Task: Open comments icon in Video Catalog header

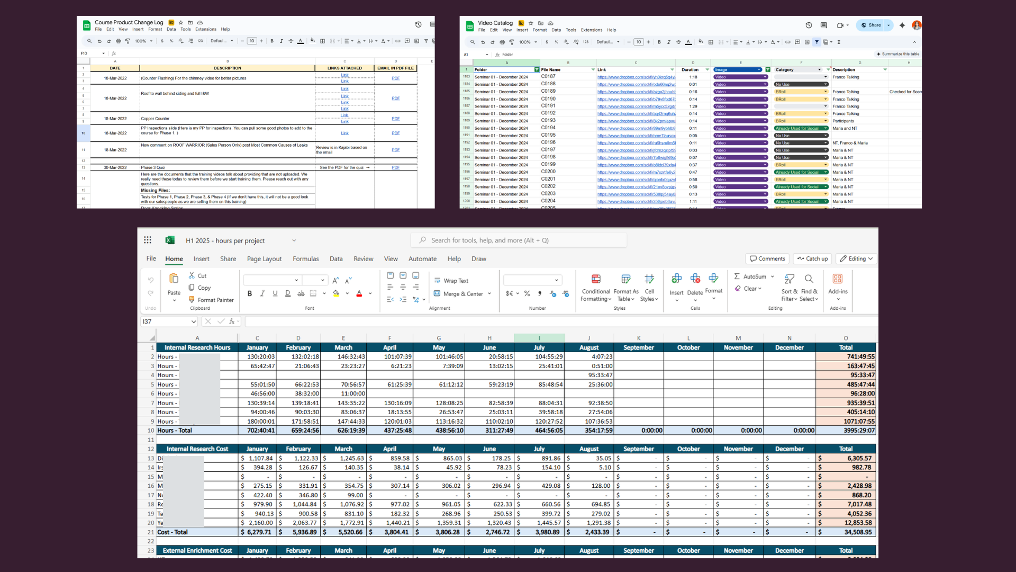Action: pos(823,25)
